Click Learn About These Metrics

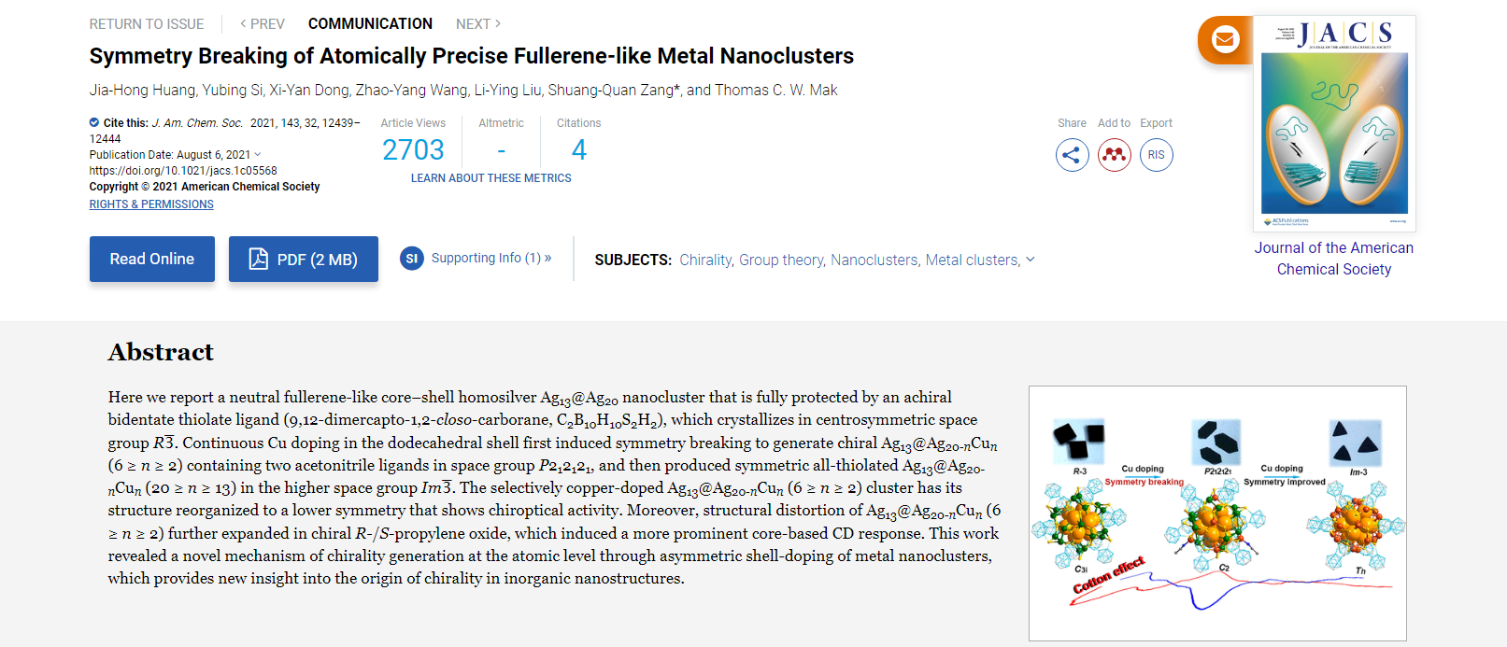point(490,178)
